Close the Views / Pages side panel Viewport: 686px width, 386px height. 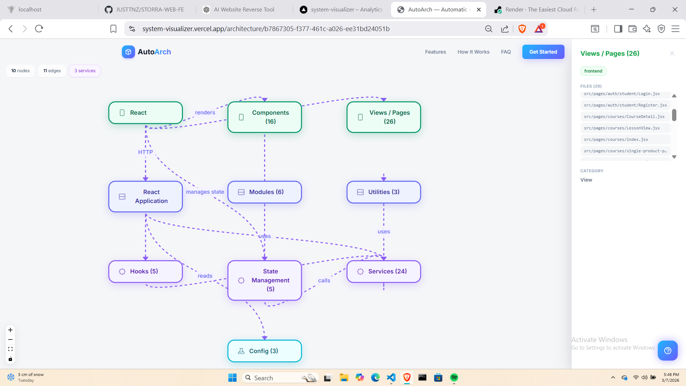point(672,53)
